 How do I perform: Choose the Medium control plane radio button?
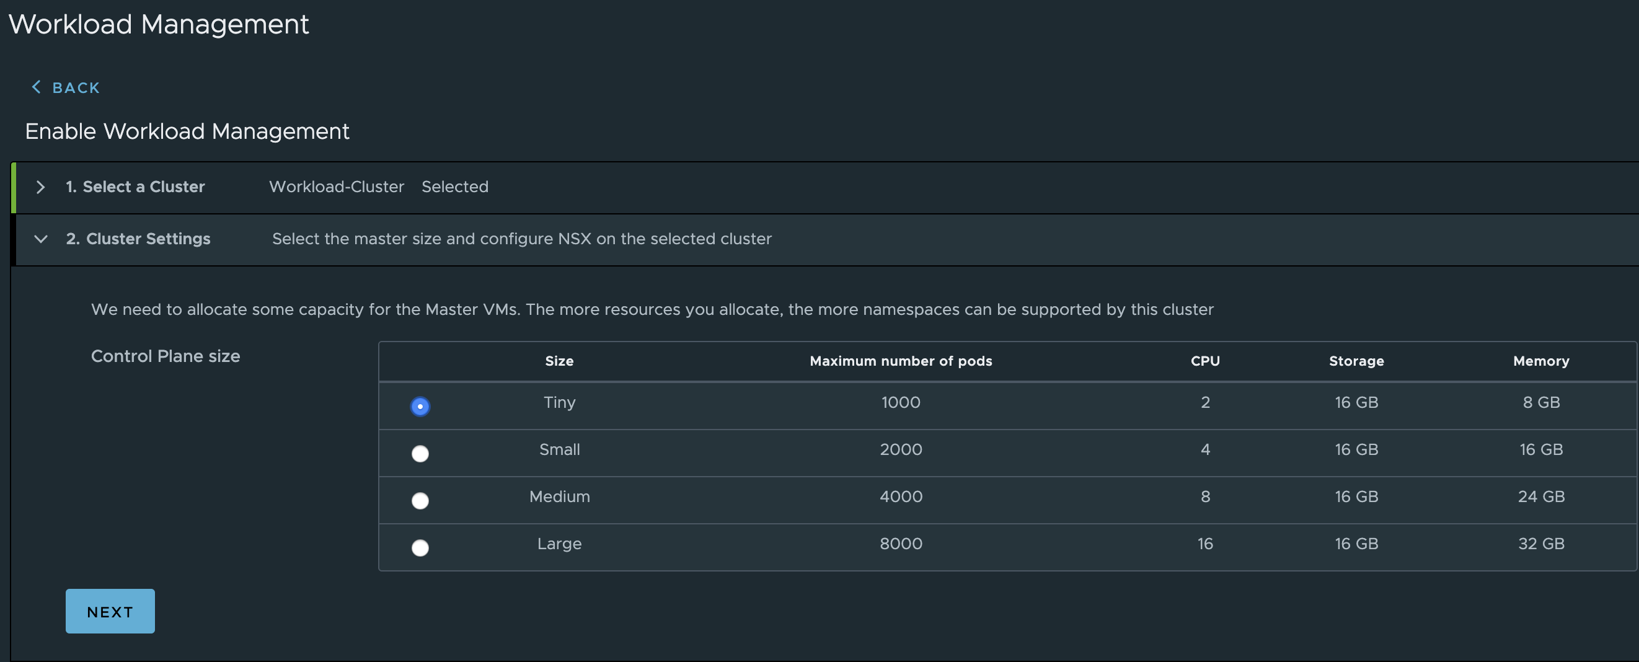(x=420, y=500)
